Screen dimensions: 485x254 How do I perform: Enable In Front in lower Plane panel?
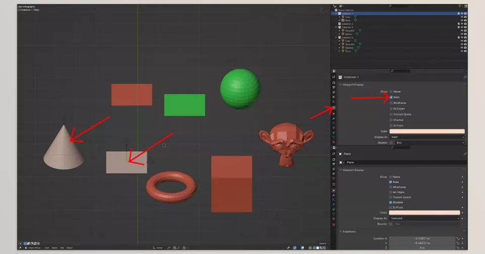[x=391, y=208]
